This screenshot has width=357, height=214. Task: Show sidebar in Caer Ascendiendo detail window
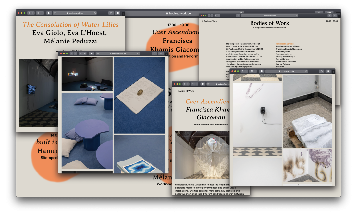(x=193, y=84)
